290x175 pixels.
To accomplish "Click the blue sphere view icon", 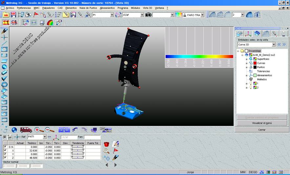I will tap(14, 130).
